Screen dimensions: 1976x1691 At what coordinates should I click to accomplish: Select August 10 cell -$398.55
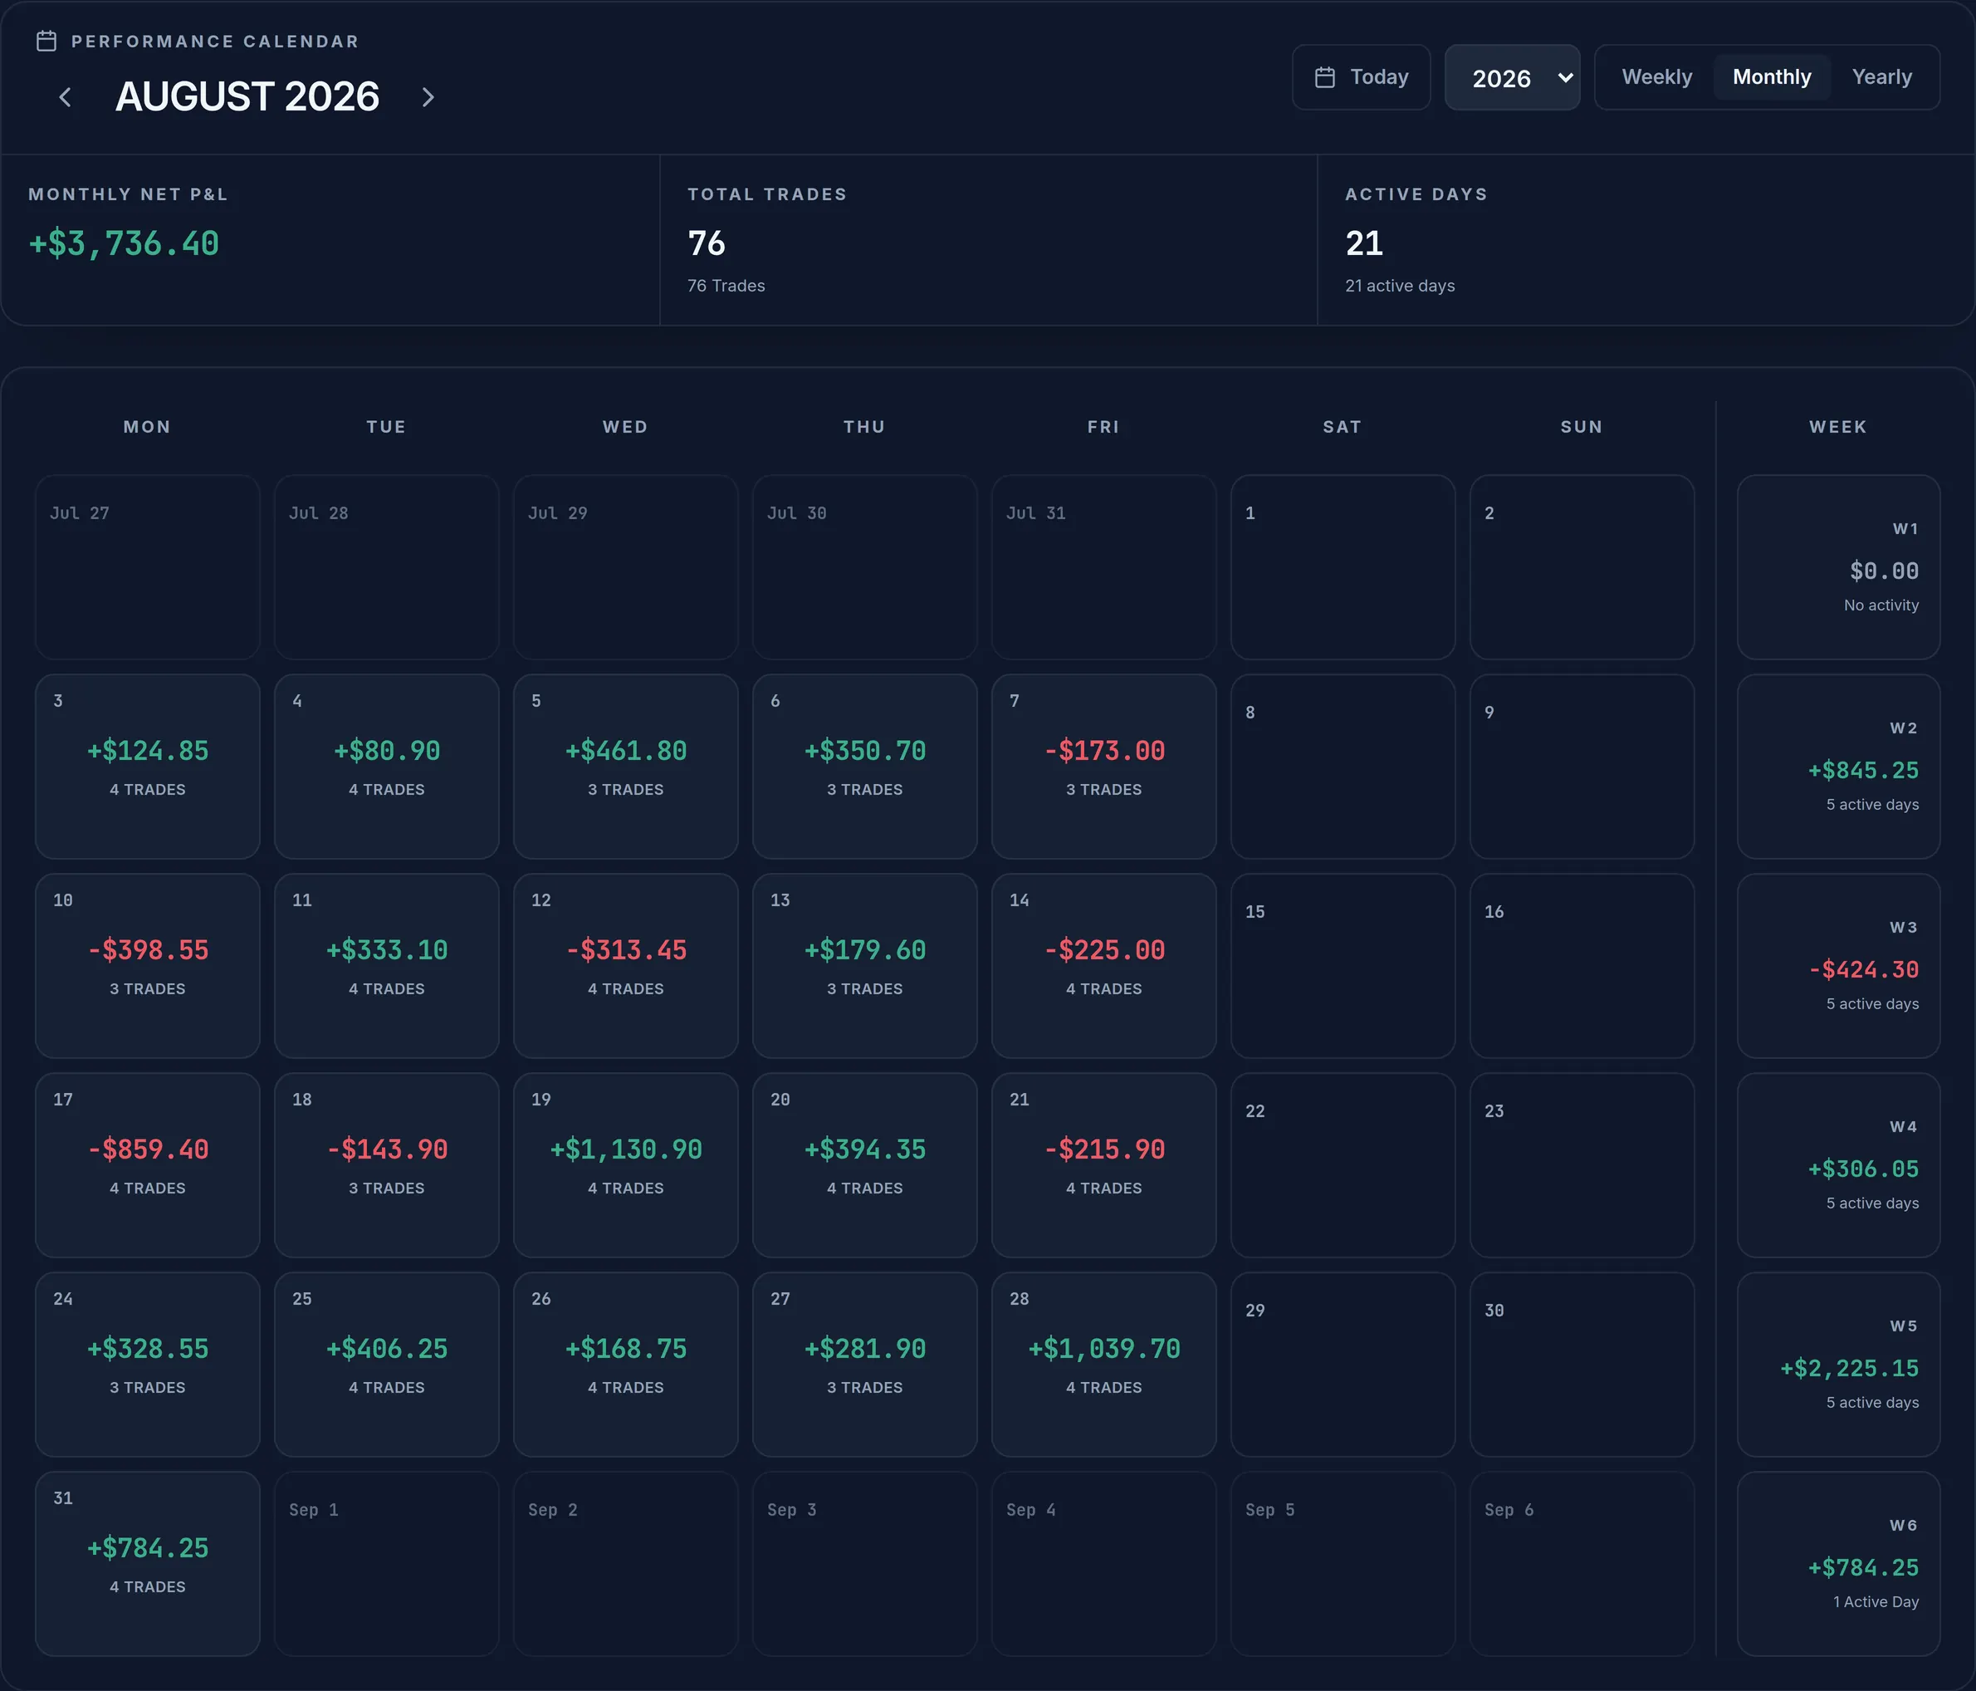click(148, 966)
